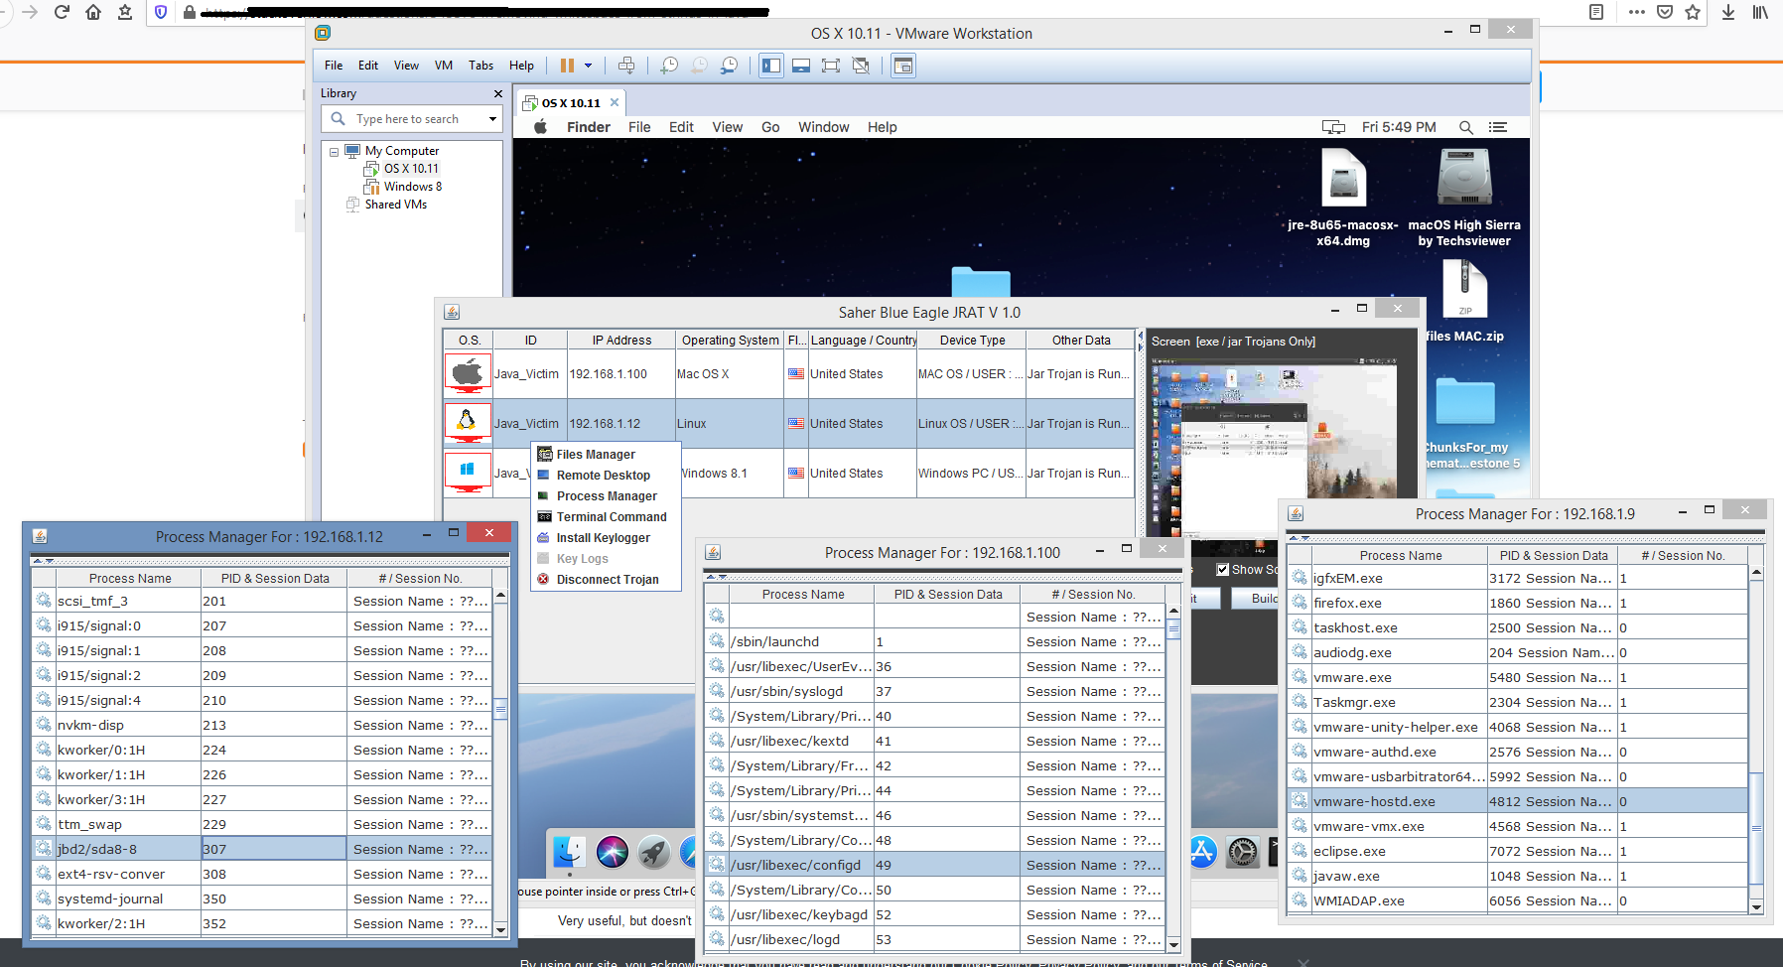Open the snapshot manager toolbar icon
Screen dimensions: 1783x967
tap(730, 66)
